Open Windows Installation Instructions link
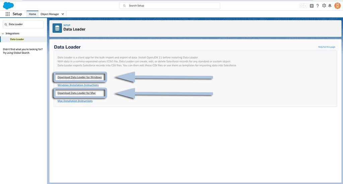 [78, 85]
